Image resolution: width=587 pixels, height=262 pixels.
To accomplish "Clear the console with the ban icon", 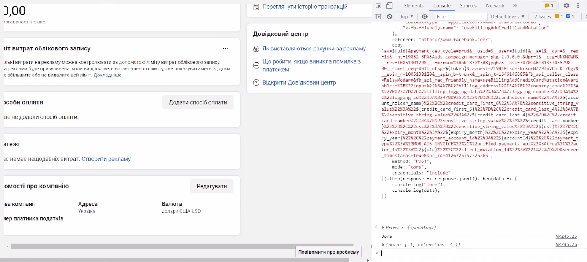I will point(390,16).
